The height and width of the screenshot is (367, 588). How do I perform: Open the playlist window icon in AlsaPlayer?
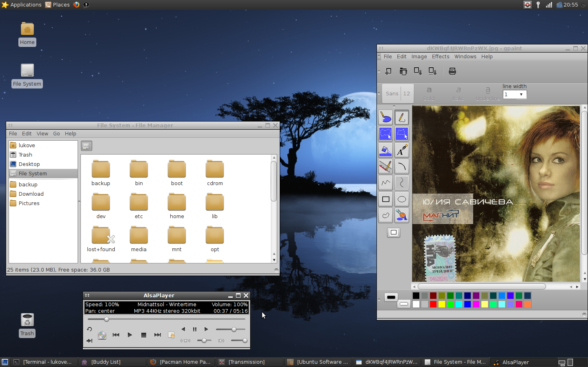coord(171,335)
